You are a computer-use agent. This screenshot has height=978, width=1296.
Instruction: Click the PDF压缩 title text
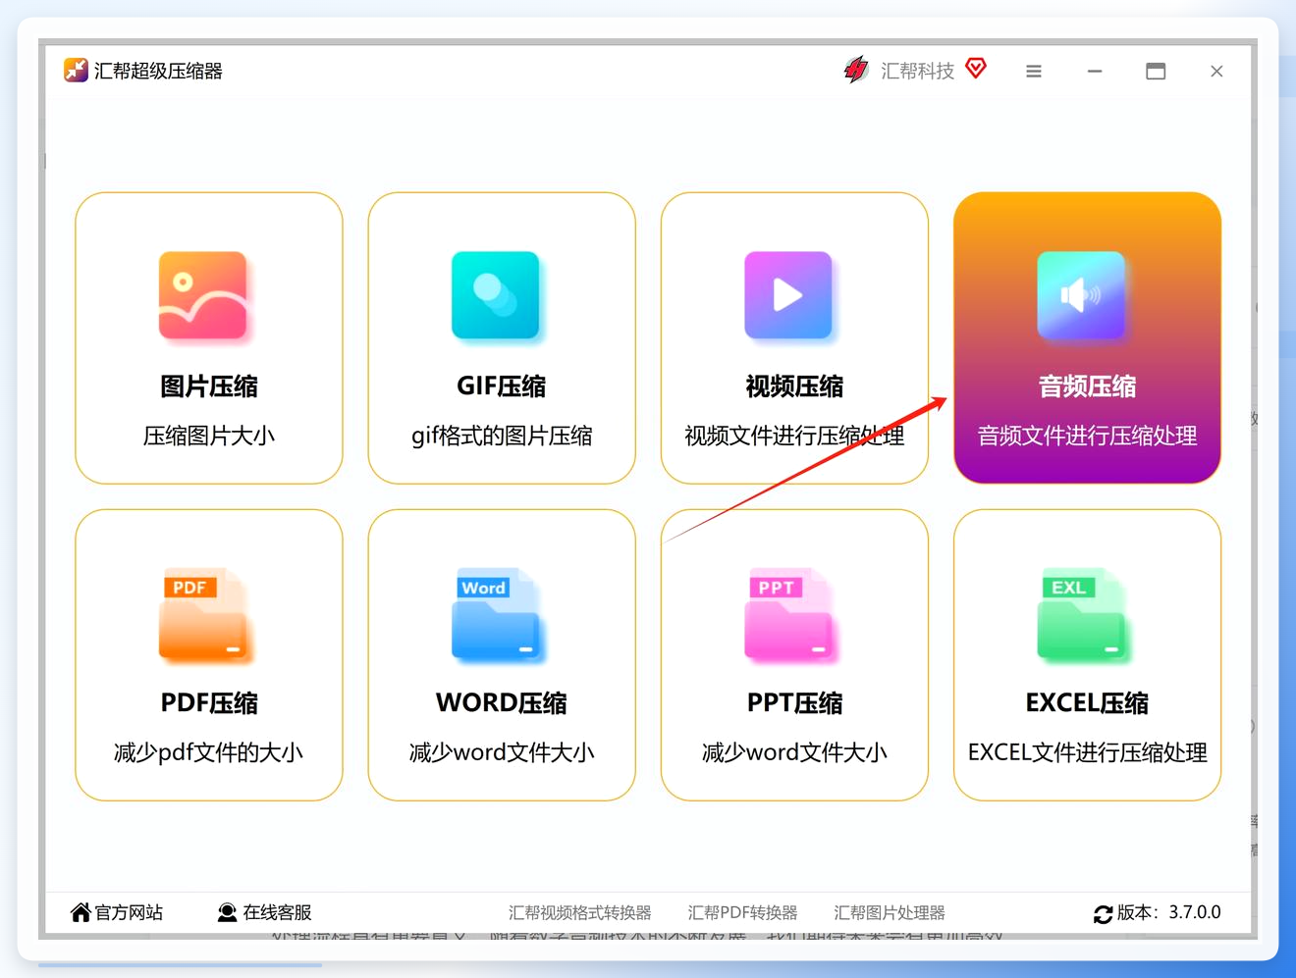[209, 703]
